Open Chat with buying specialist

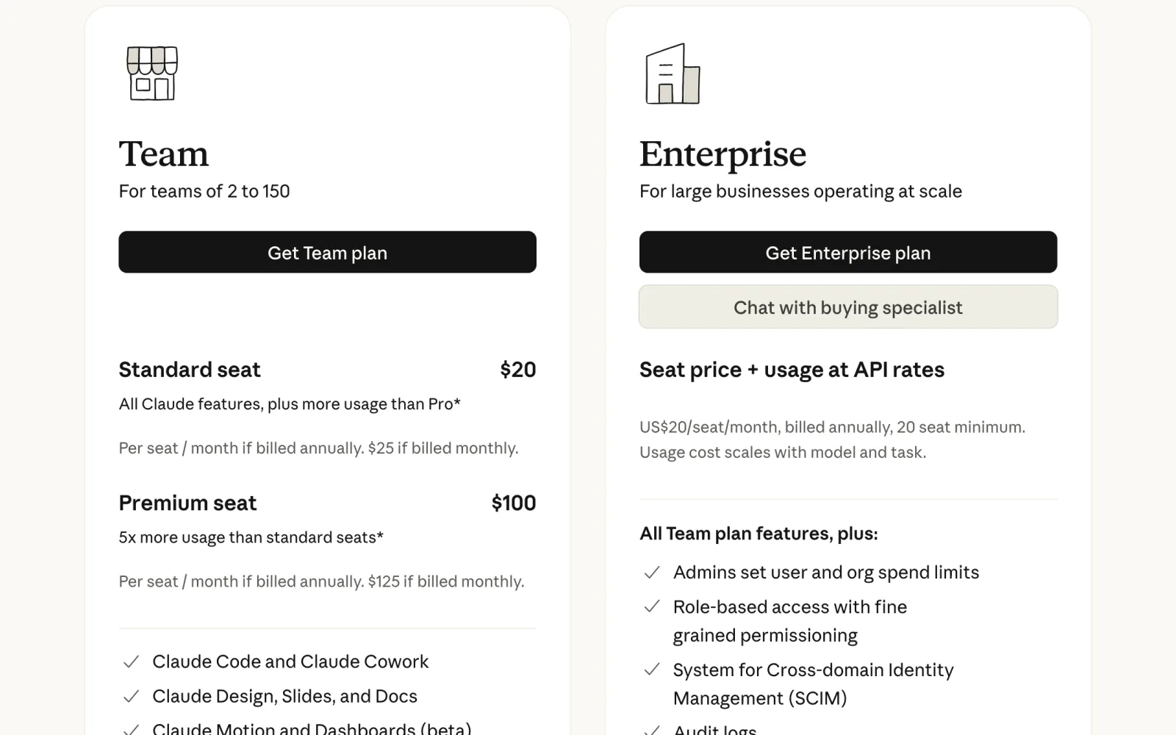point(848,307)
